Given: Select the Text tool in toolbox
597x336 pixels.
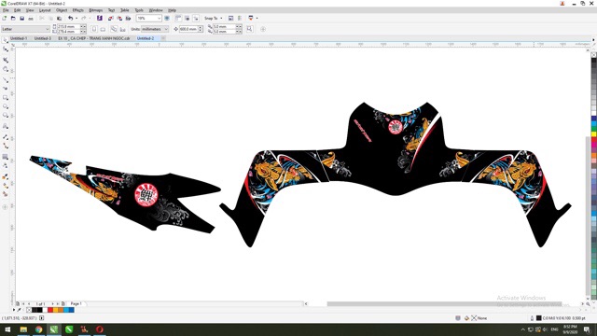Looking at the screenshot, I should (6, 126).
